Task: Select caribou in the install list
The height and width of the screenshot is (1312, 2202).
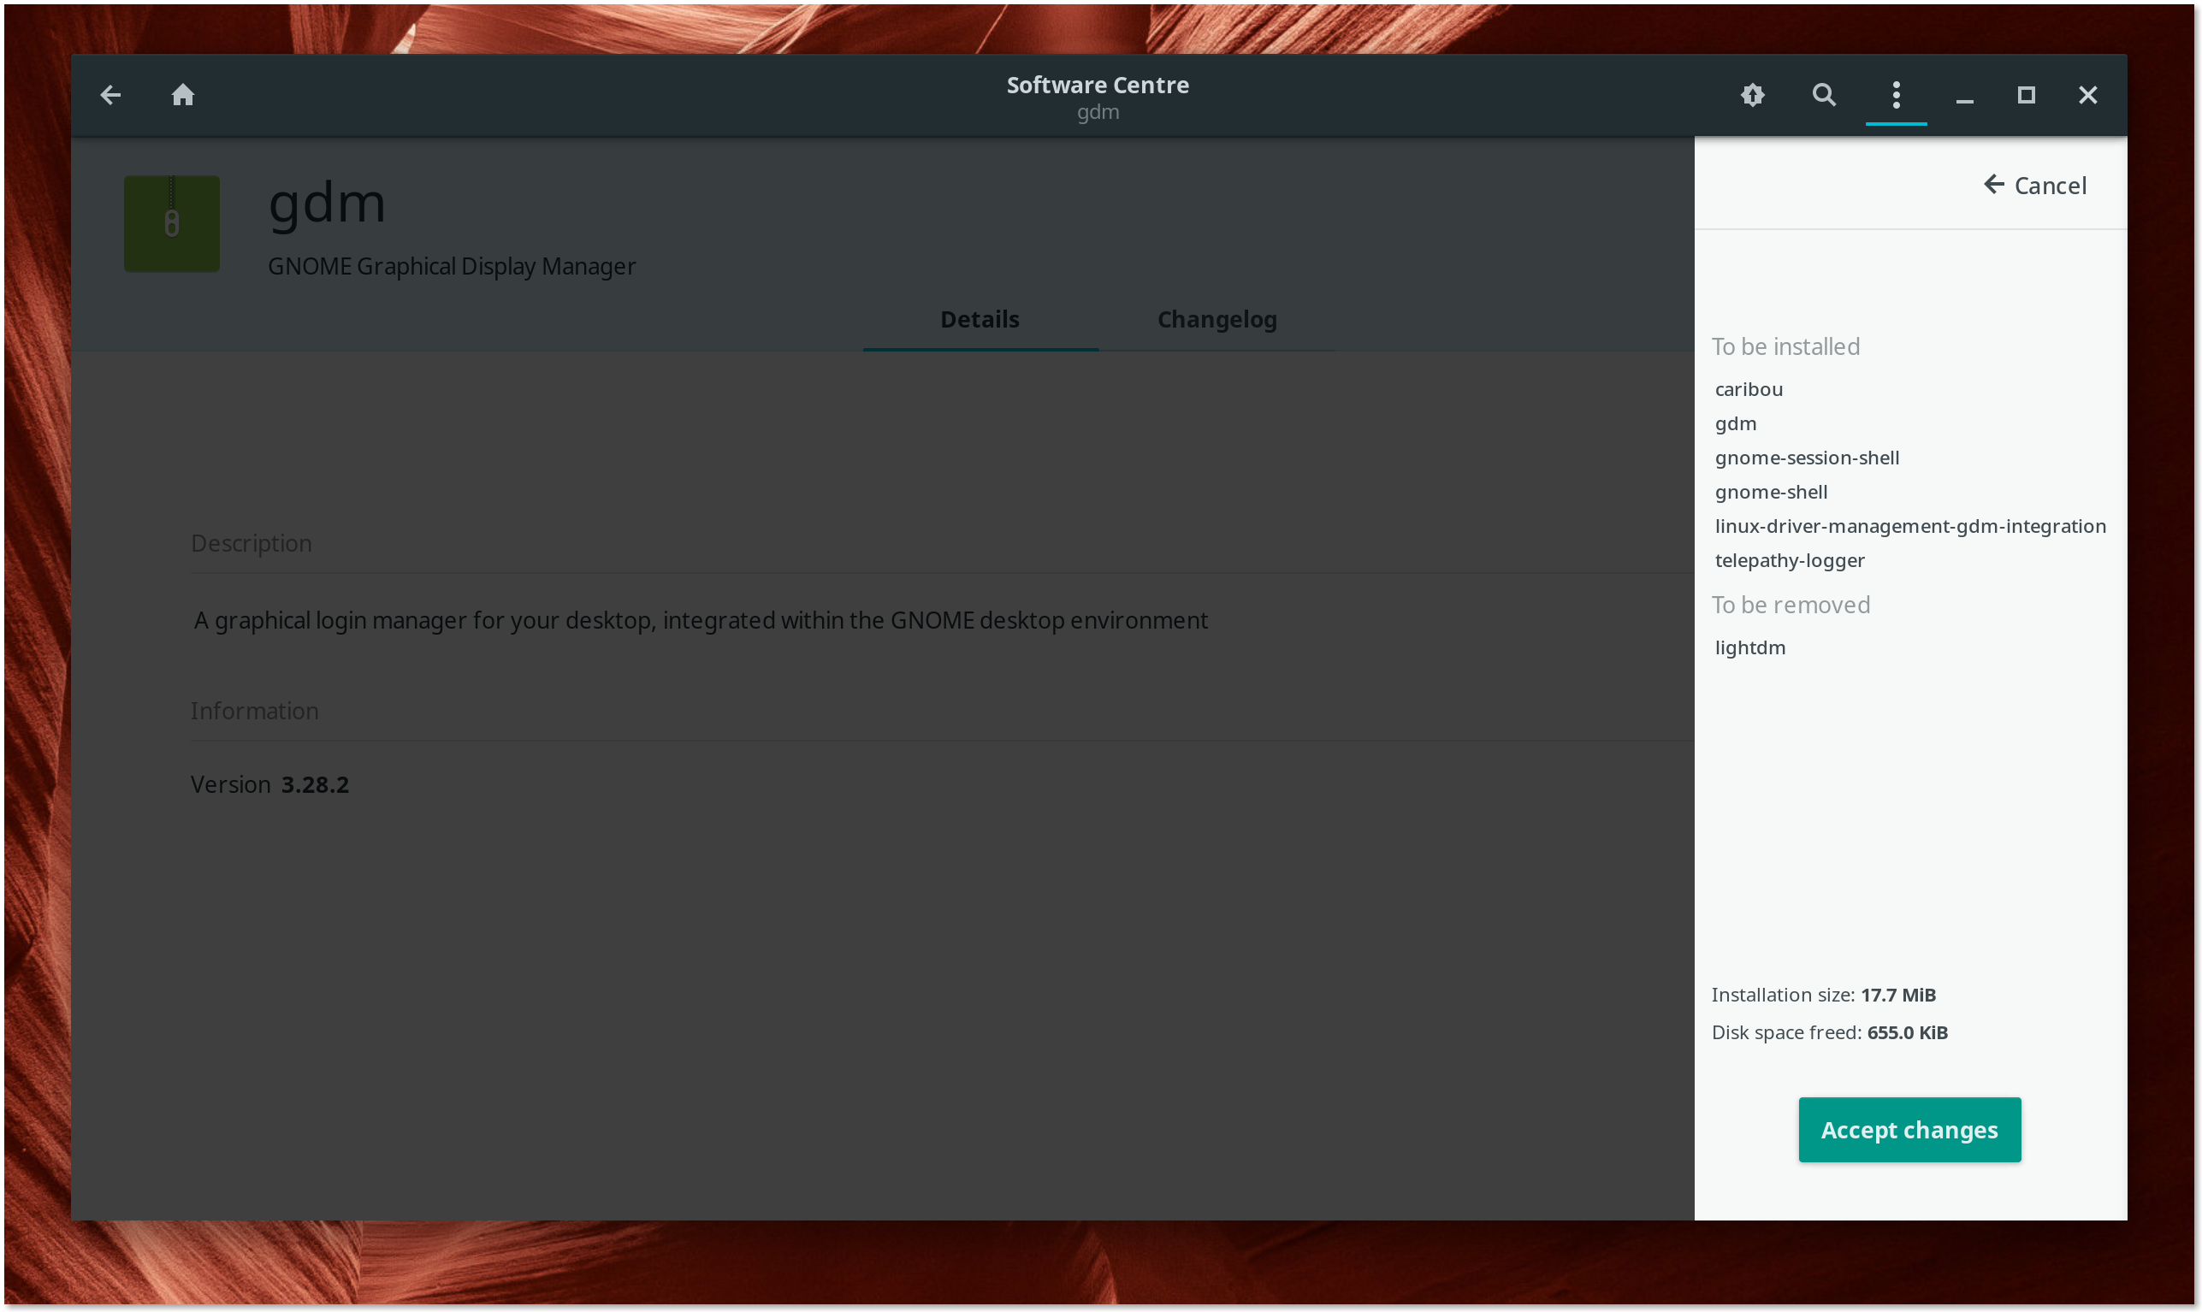Action: tap(1749, 389)
